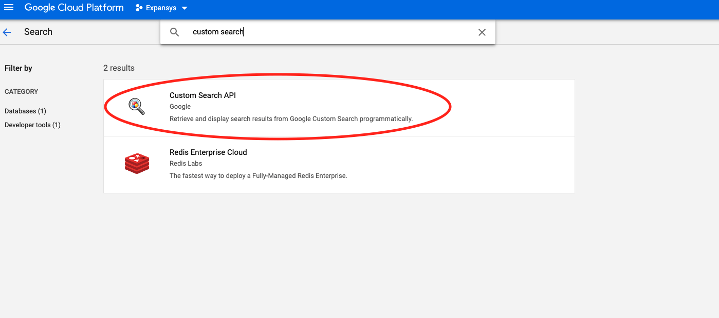Click 'Redis Labs' publisher text
The width and height of the screenshot is (719, 318).
(186, 164)
